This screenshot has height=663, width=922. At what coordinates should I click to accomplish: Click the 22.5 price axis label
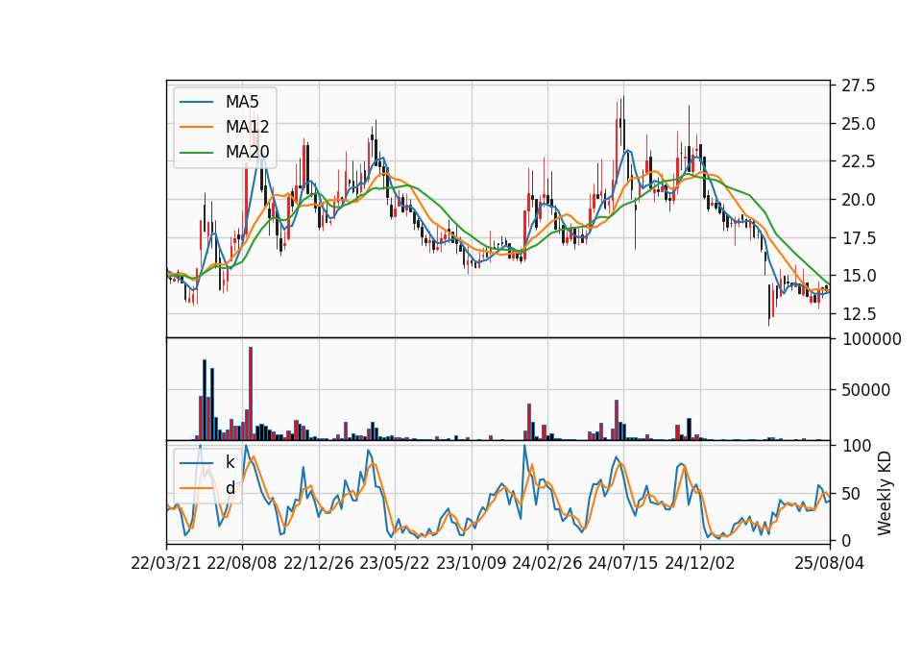pos(859,161)
